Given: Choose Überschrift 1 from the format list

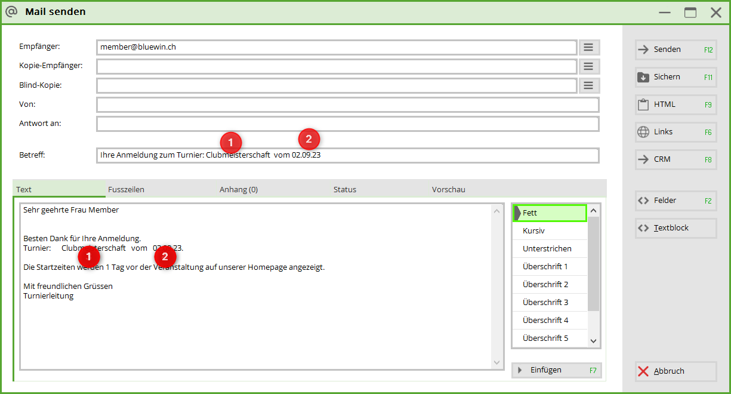Looking at the screenshot, I should click(x=545, y=266).
